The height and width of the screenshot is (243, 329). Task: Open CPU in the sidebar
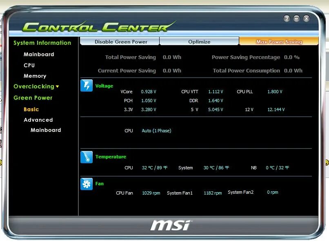click(x=29, y=65)
